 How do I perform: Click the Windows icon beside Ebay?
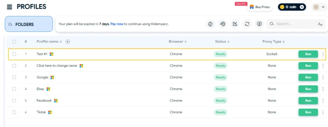pyautogui.click(x=48, y=89)
